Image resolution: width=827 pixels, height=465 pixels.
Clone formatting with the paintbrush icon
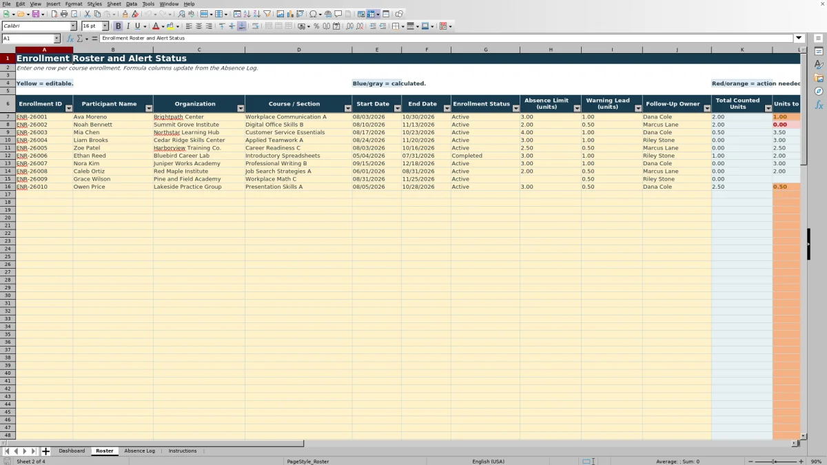pyautogui.click(x=125, y=14)
